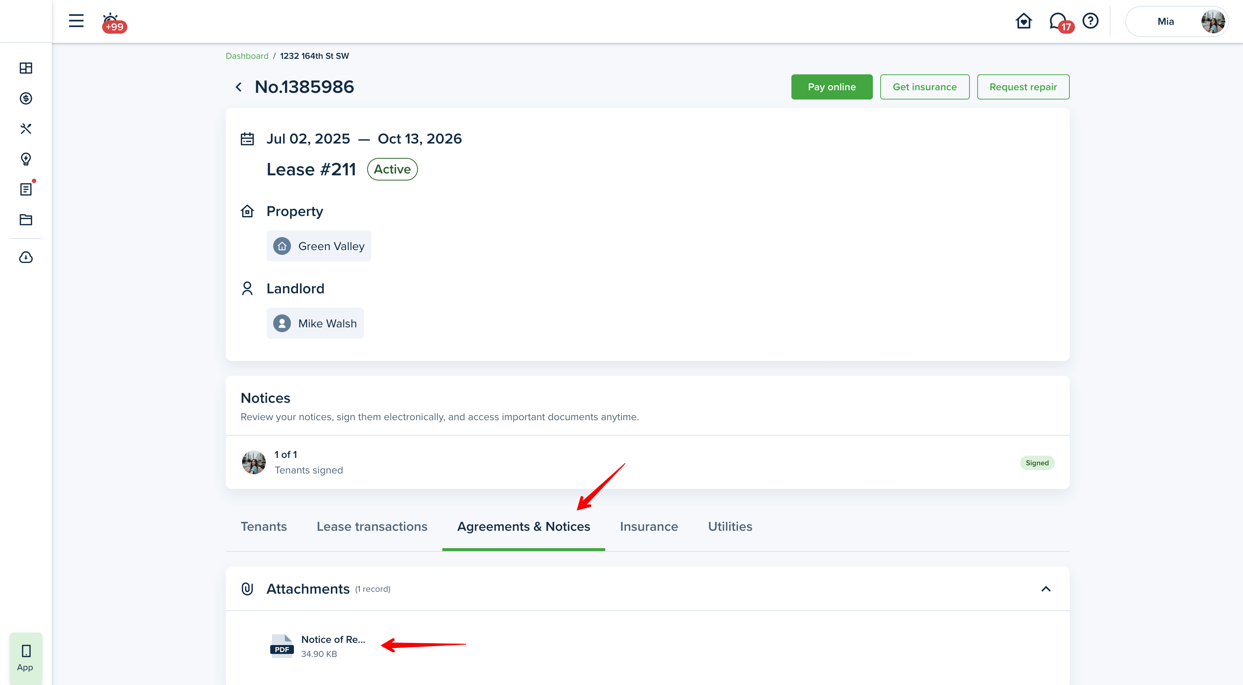The width and height of the screenshot is (1243, 685).
Task: Switch to the Insurance tab
Action: pyautogui.click(x=649, y=526)
